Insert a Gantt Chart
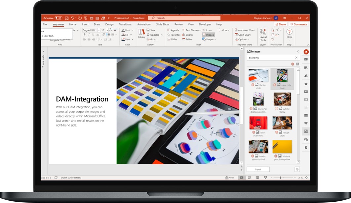Screen dimensions: 351x203 coord(243,35)
